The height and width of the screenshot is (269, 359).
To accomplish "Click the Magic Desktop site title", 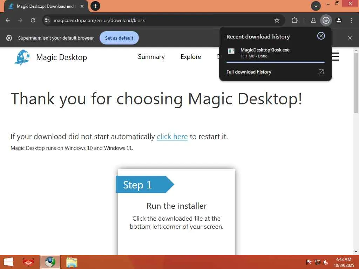I will pos(62,57).
